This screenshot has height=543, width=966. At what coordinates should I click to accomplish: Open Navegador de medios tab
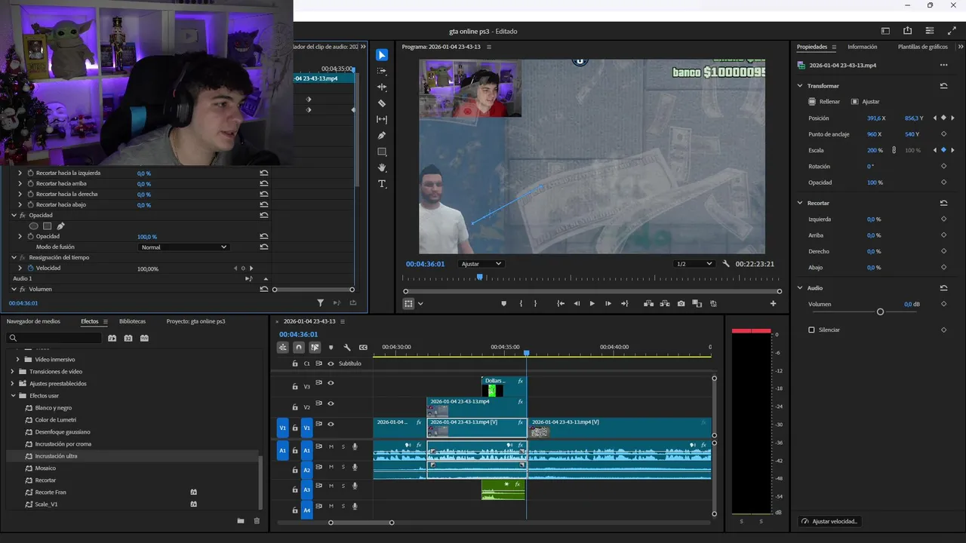click(x=33, y=321)
